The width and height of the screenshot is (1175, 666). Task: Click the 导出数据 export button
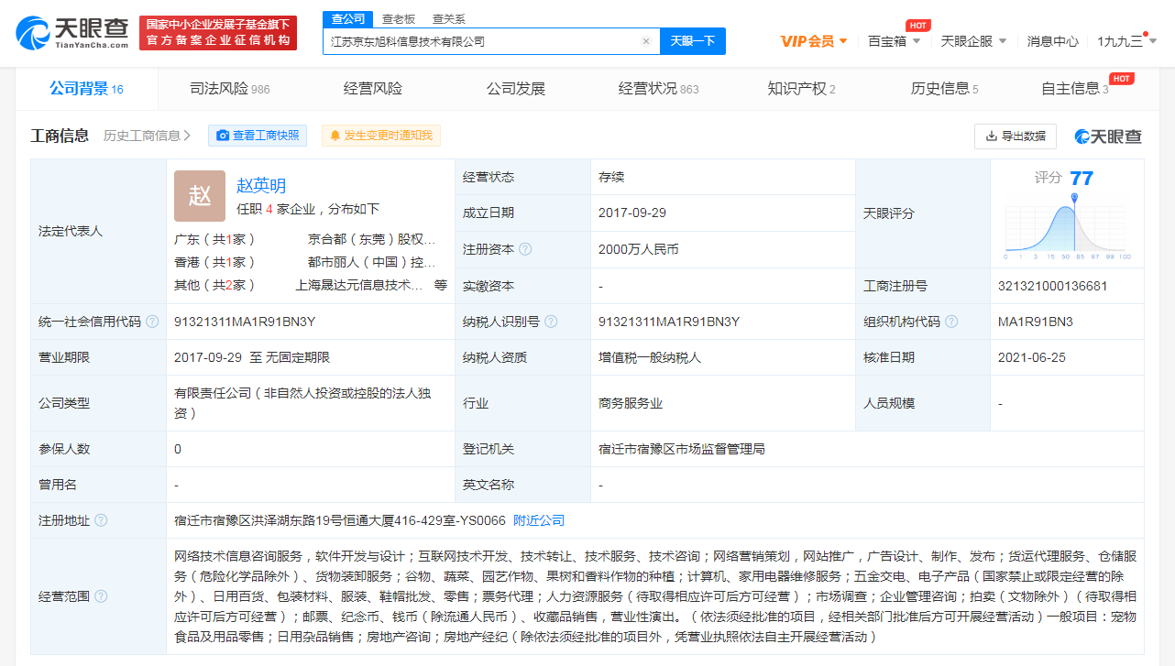tap(1015, 136)
